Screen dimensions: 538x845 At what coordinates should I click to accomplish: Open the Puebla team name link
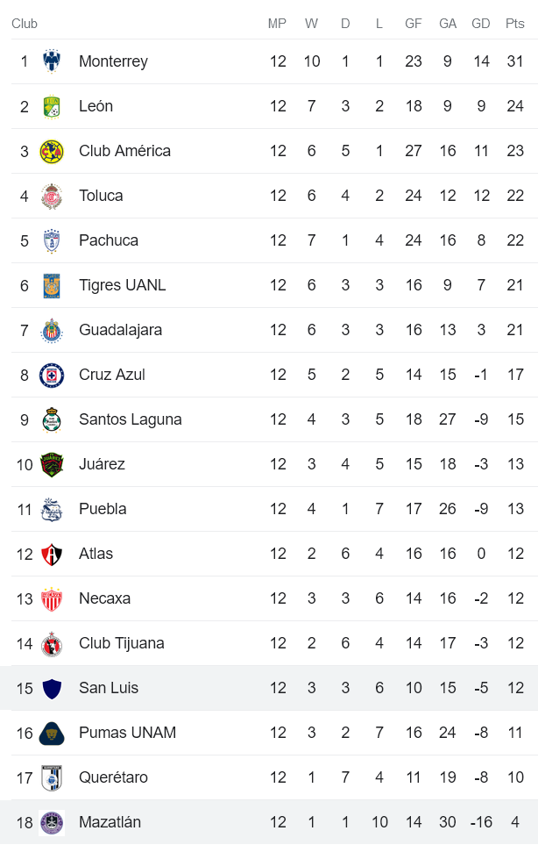pyautogui.click(x=103, y=509)
